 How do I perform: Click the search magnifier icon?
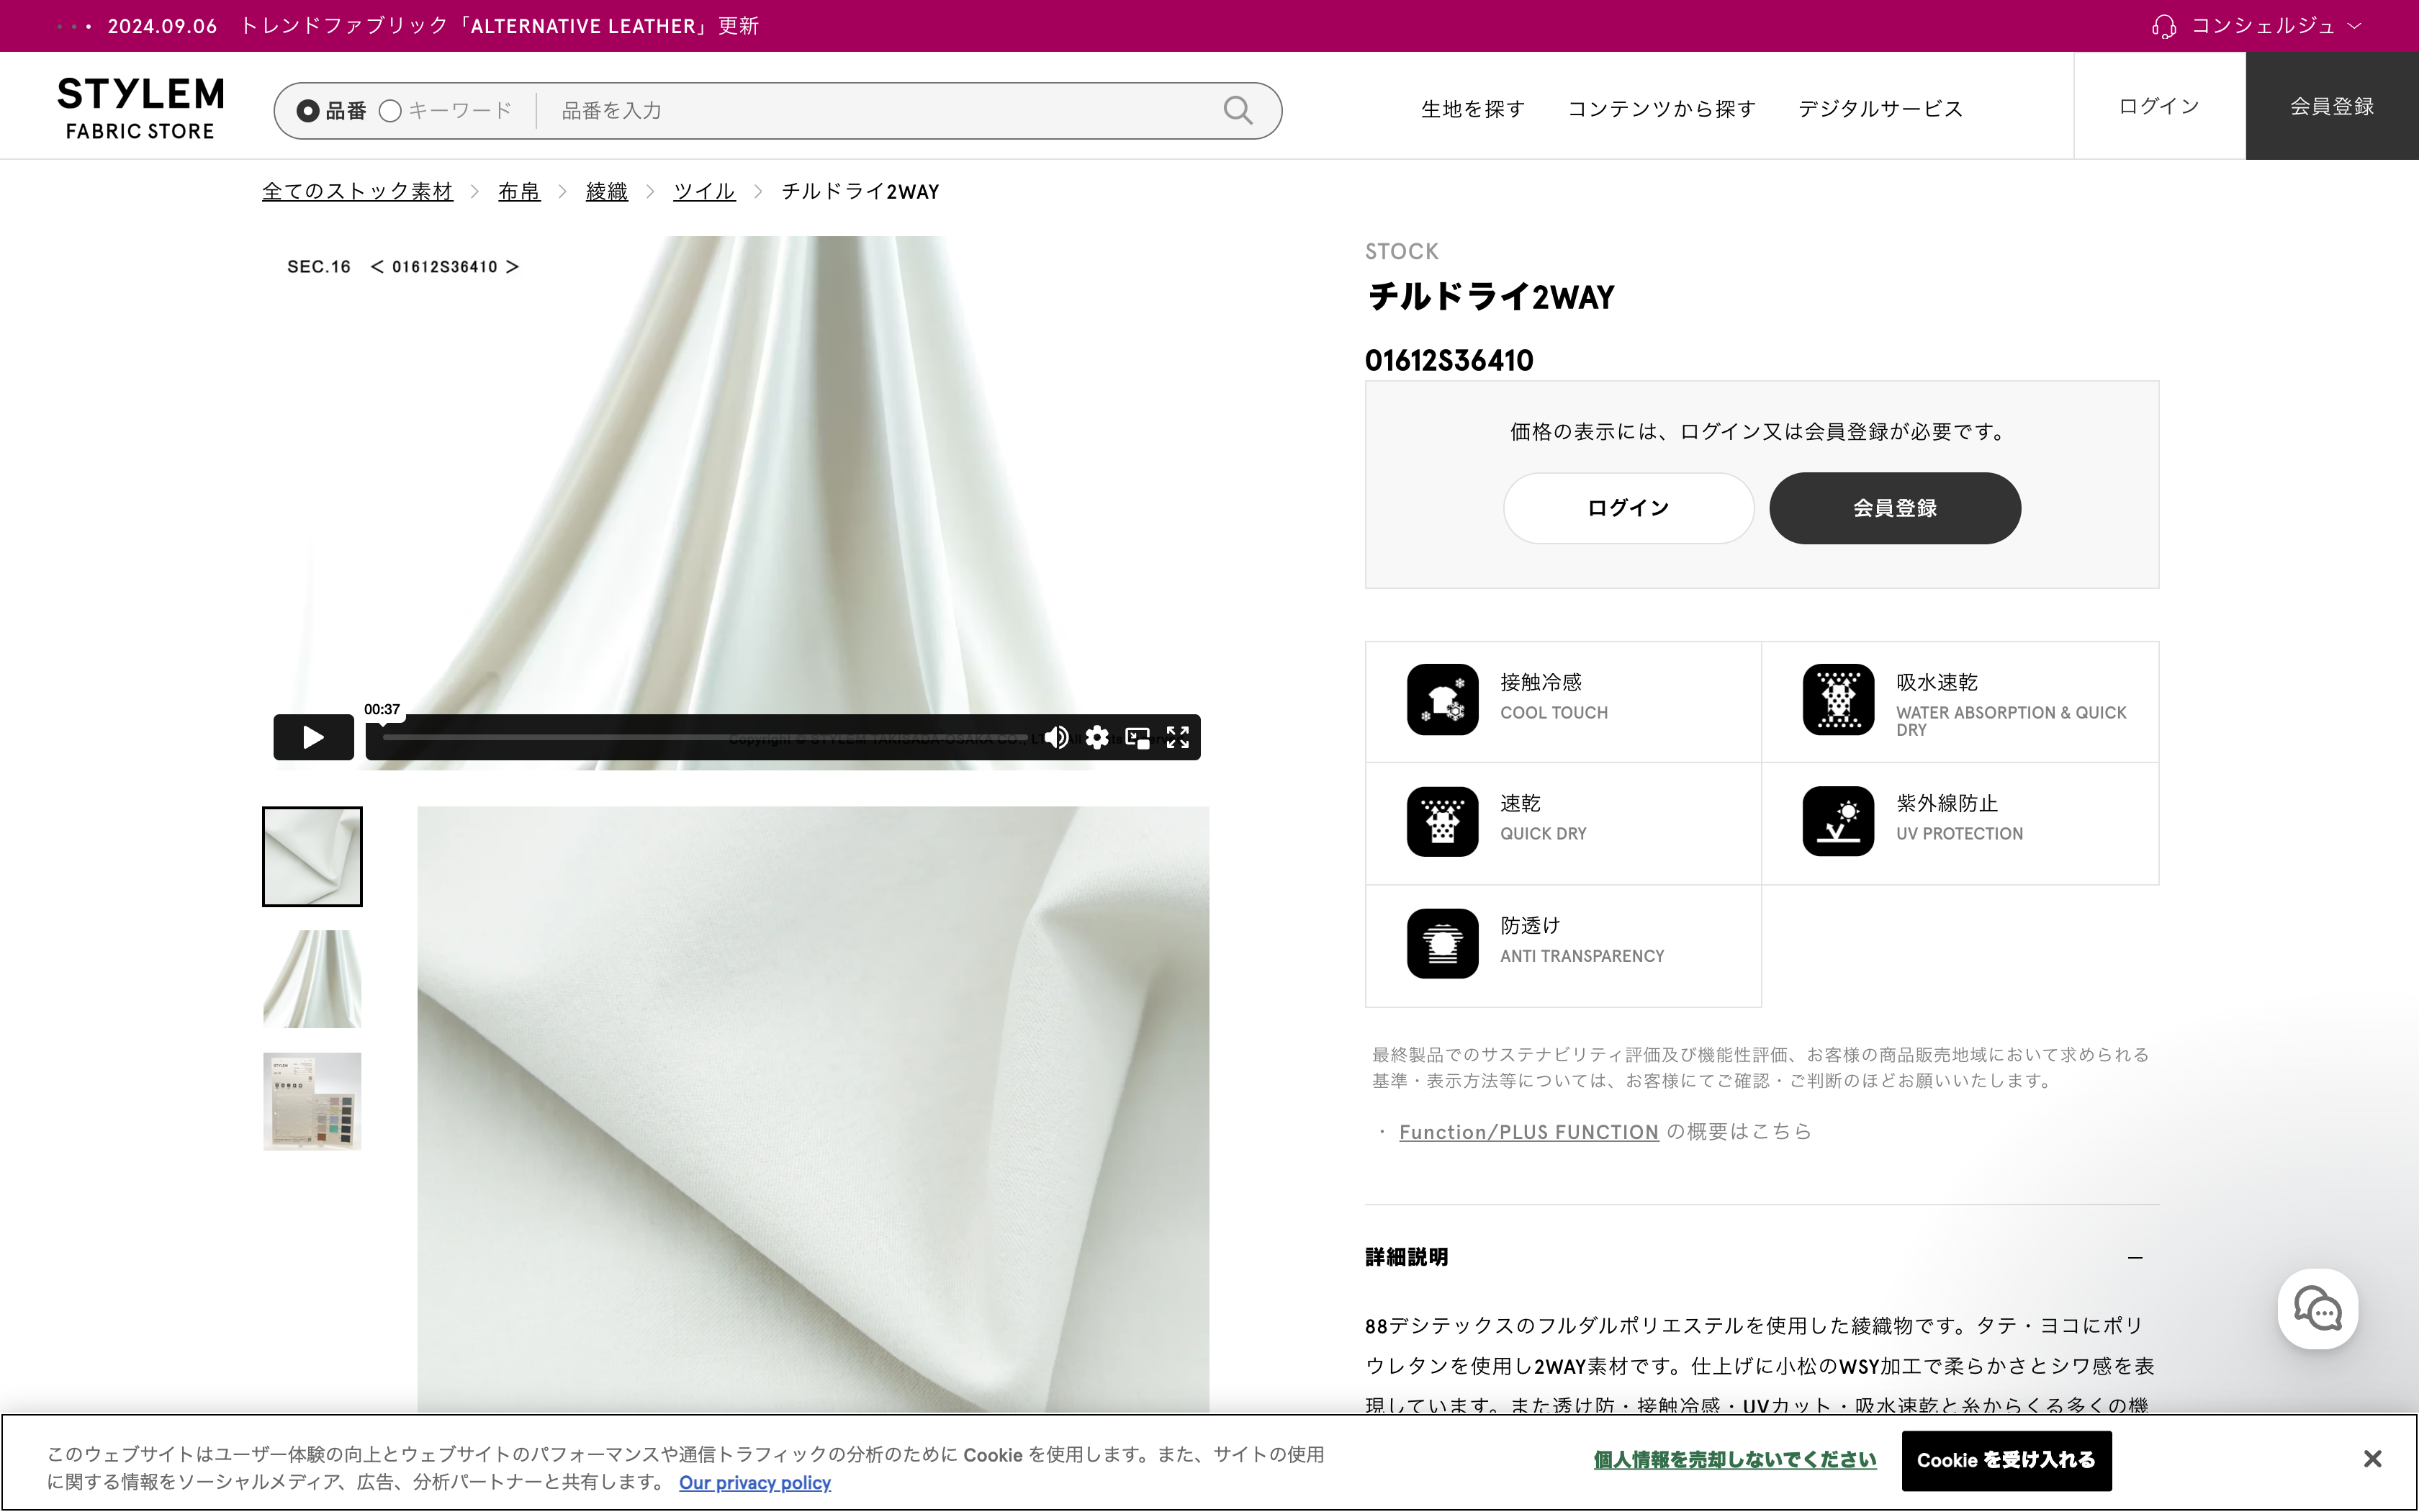pyautogui.click(x=1238, y=110)
